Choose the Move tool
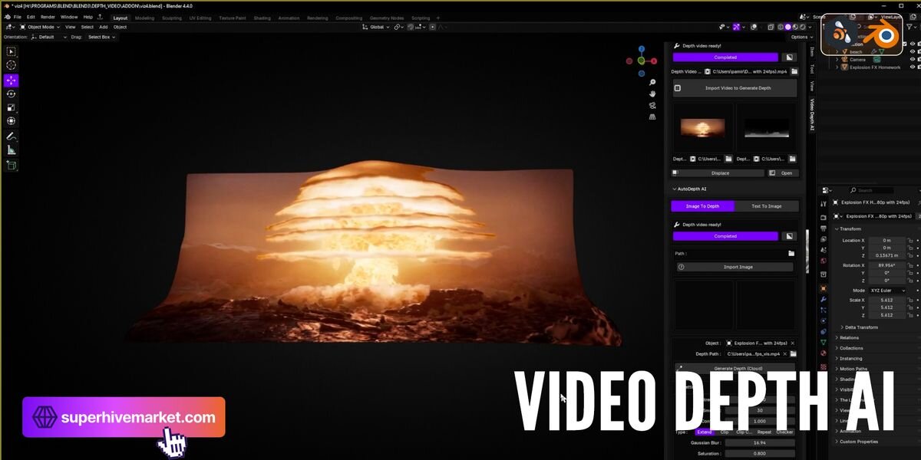This screenshot has width=921, height=460. [x=12, y=80]
